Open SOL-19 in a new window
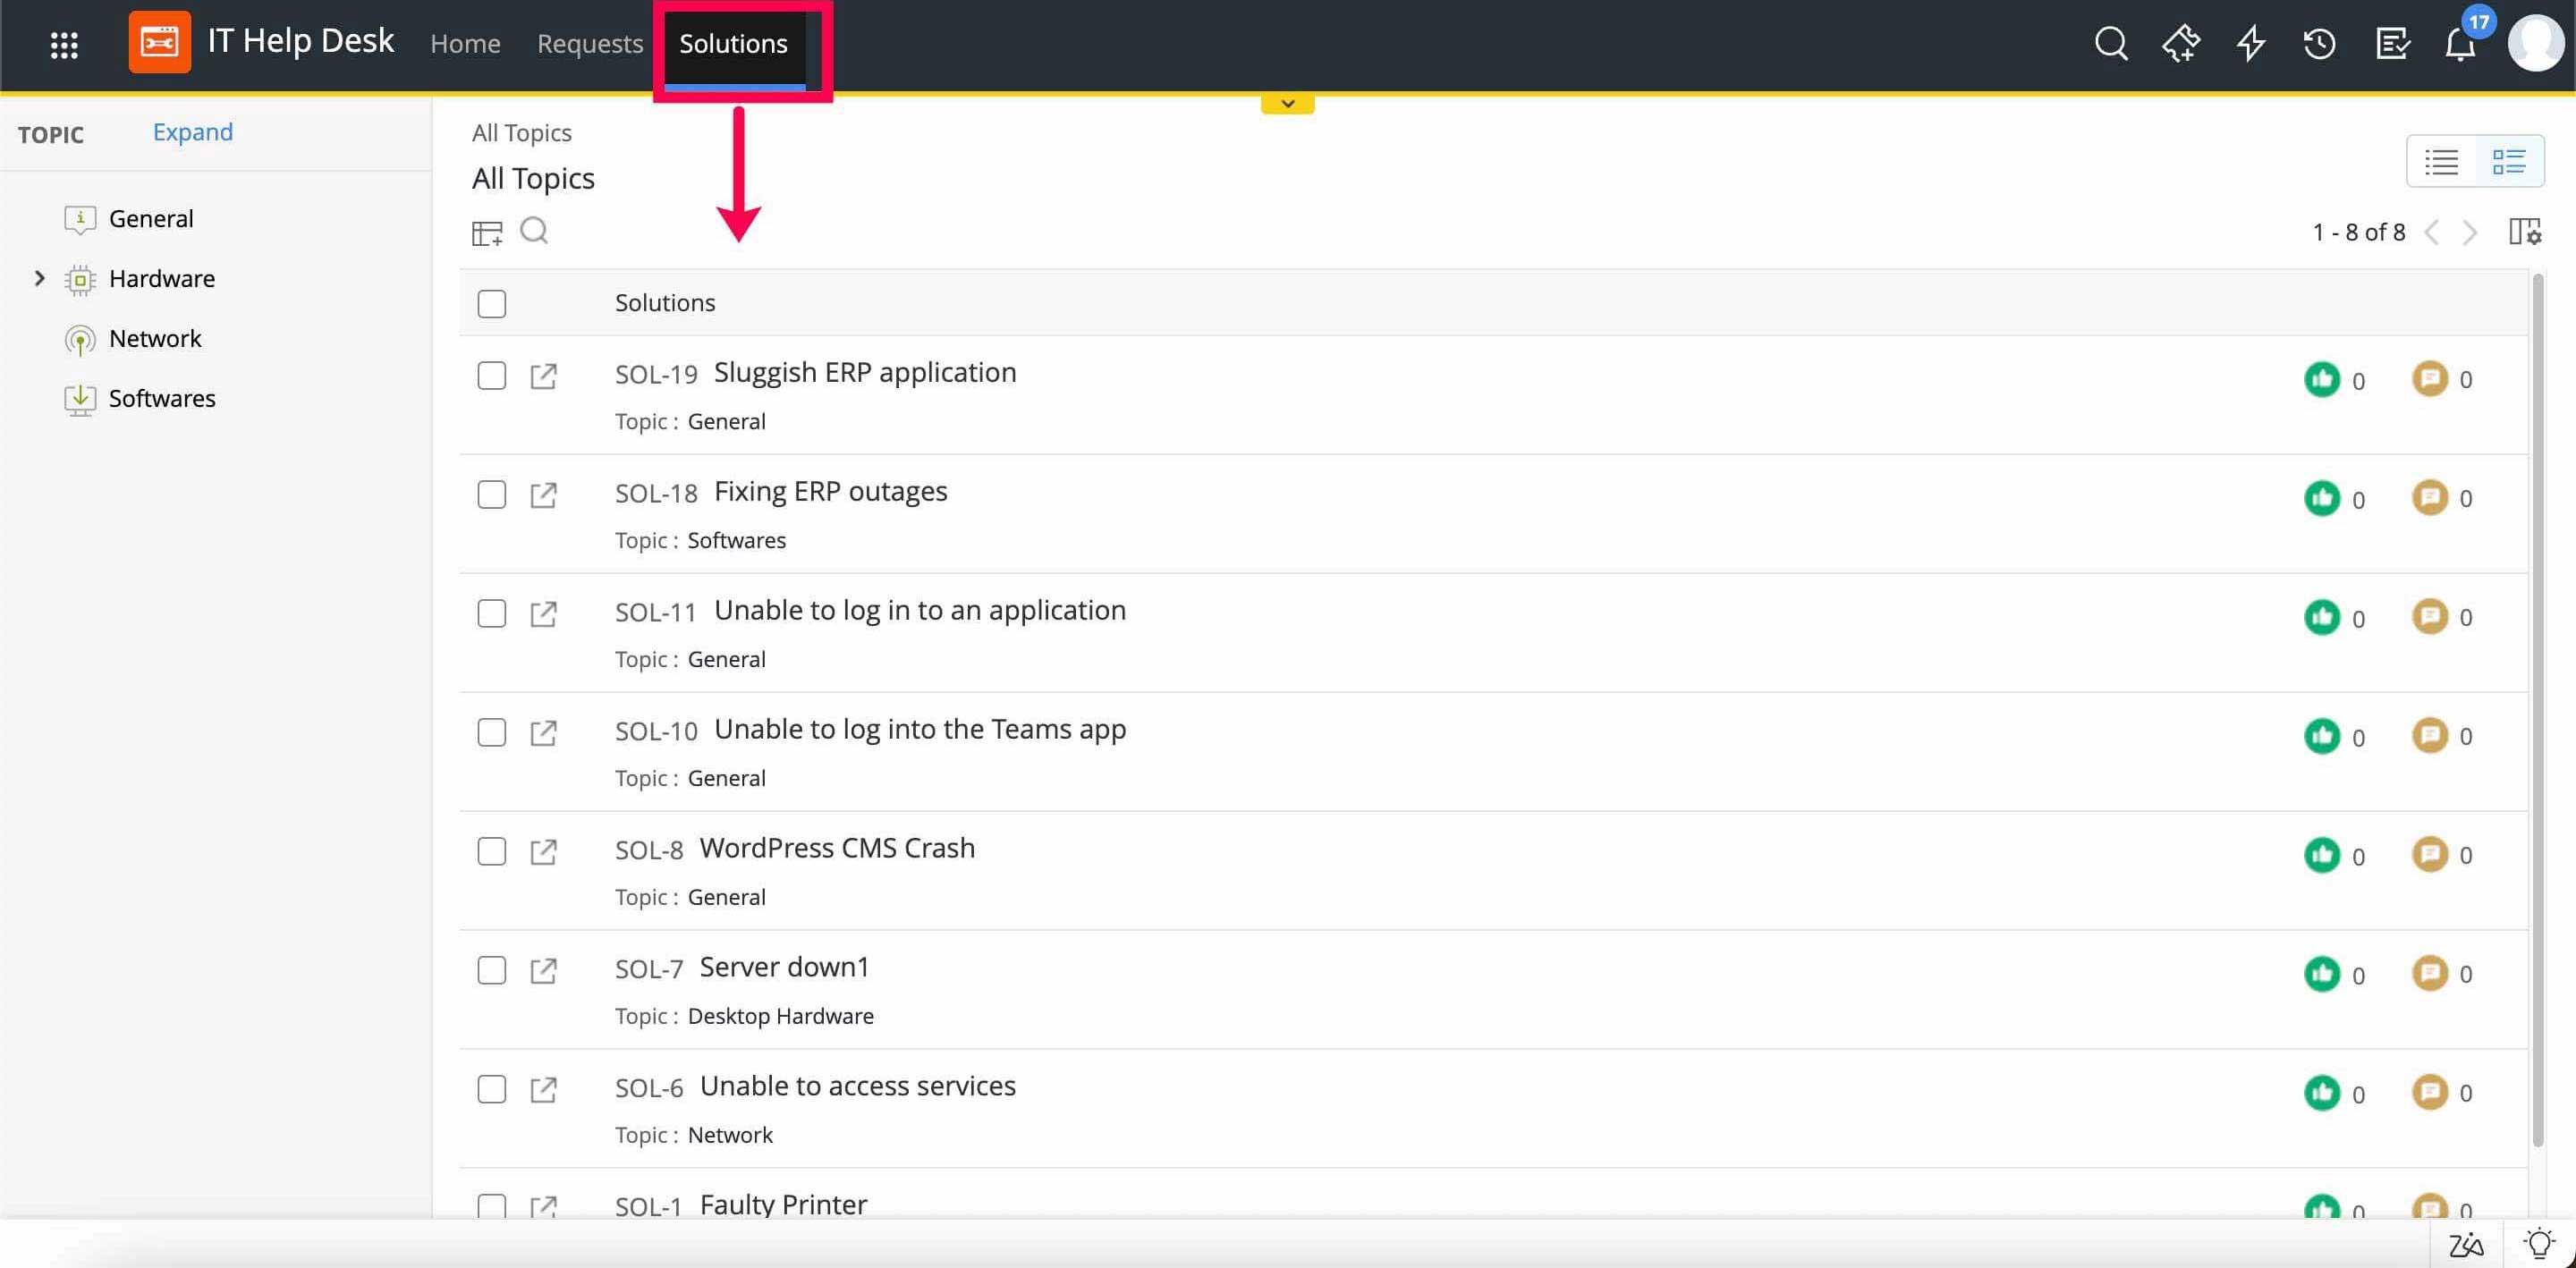The width and height of the screenshot is (2576, 1268). tap(544, 376)
